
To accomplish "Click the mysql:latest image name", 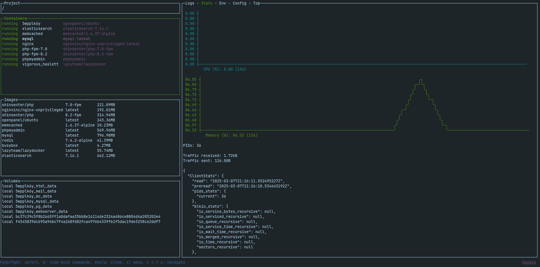I will coord(77,39).
